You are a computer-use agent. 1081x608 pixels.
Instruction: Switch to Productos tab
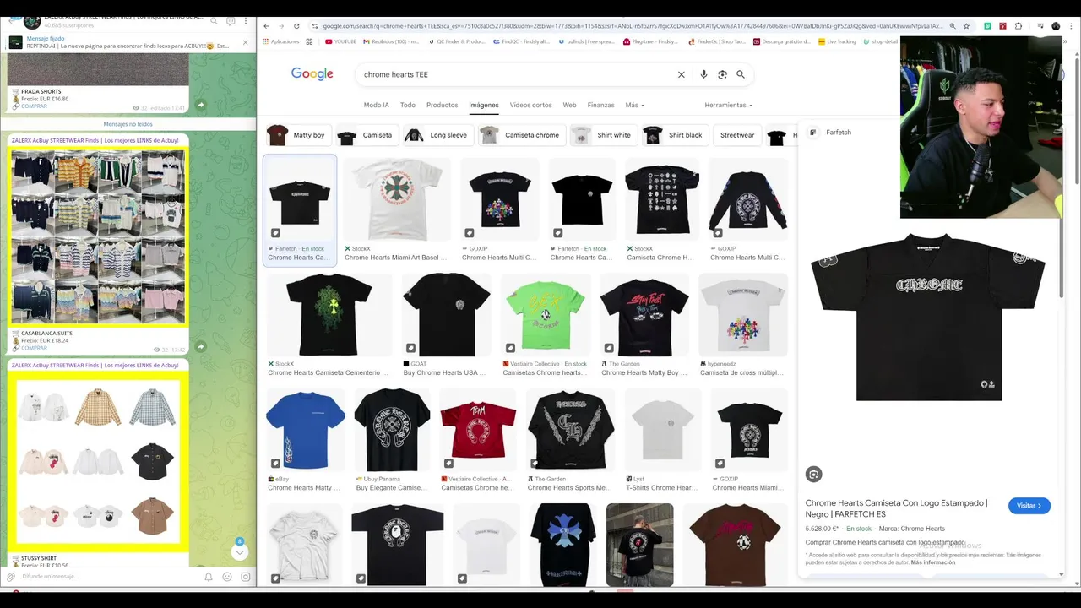[x=442, y=105]
